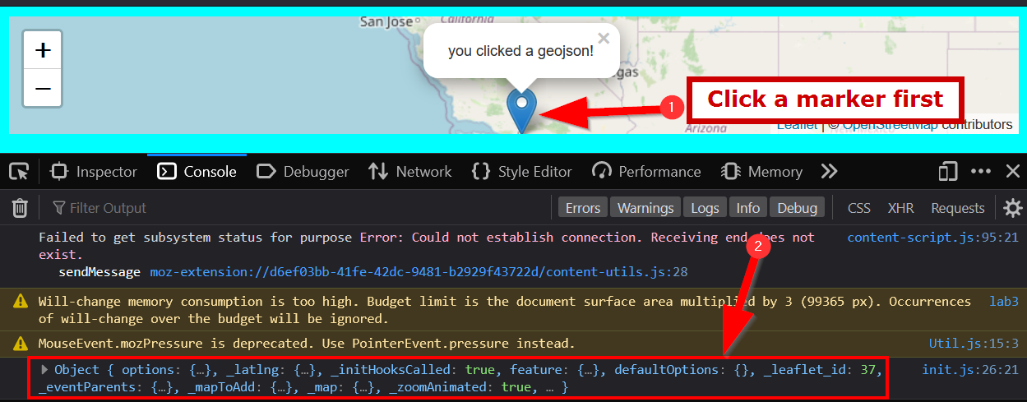
Task: Toggle the Warnings filter button
Action: pyautogui.click(x=645, y=208)
